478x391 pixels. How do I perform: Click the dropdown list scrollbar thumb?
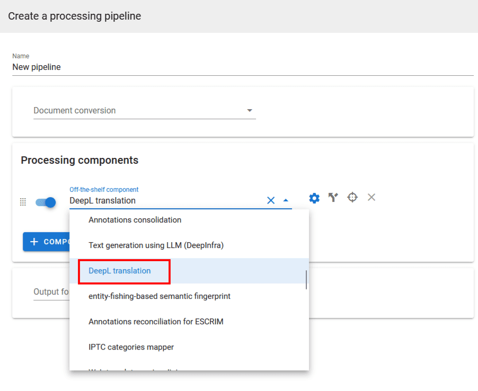[306, 279]
